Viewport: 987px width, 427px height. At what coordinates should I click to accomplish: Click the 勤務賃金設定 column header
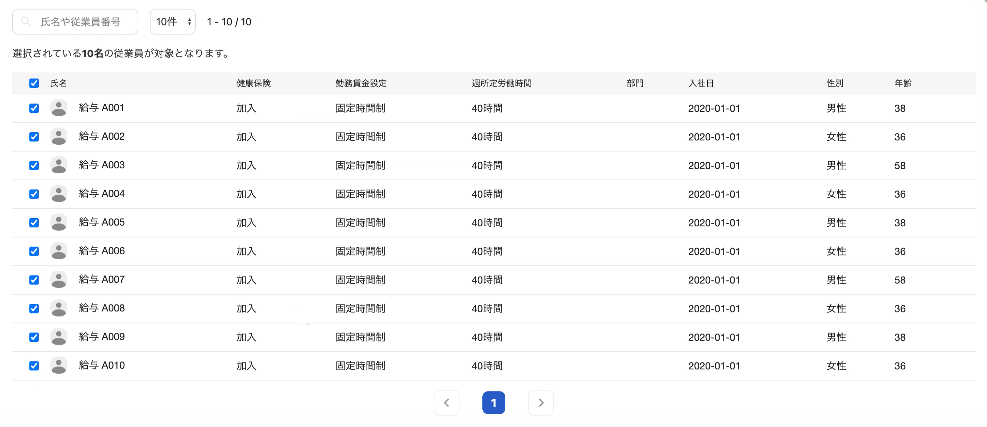(361, 83)
